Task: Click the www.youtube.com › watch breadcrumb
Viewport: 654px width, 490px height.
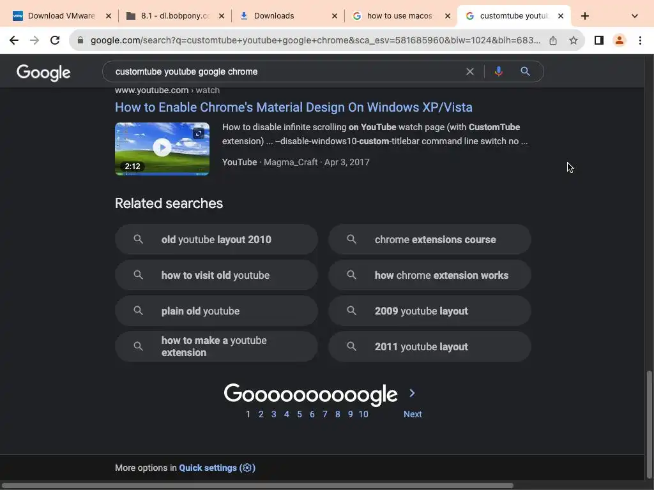Action: point(167,90)
